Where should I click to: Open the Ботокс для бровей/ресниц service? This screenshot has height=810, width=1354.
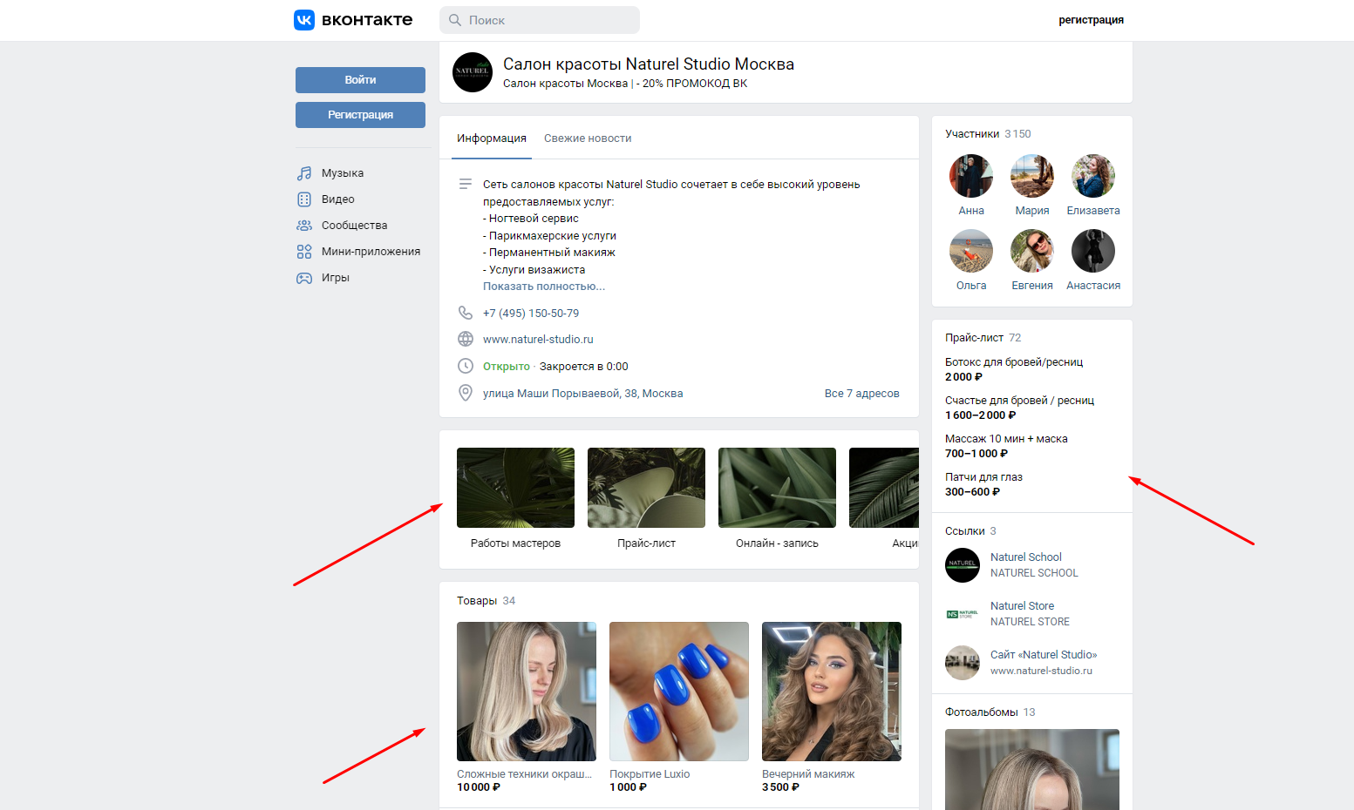point(1014,362)
